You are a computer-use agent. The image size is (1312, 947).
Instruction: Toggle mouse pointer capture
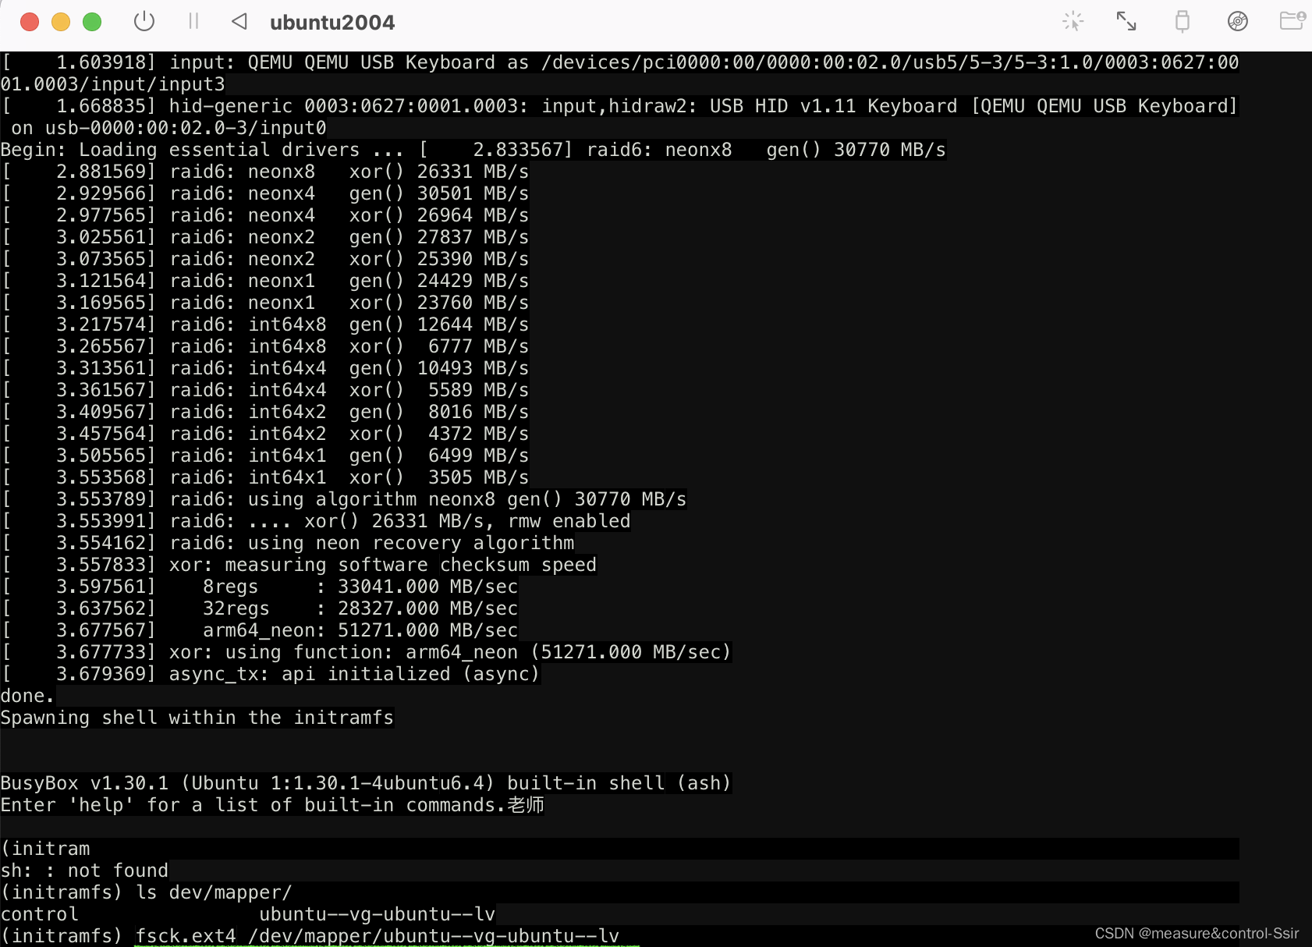[1073, 21]
